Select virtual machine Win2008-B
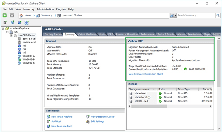This screenshot has width=222, height=132. [29, 59]
